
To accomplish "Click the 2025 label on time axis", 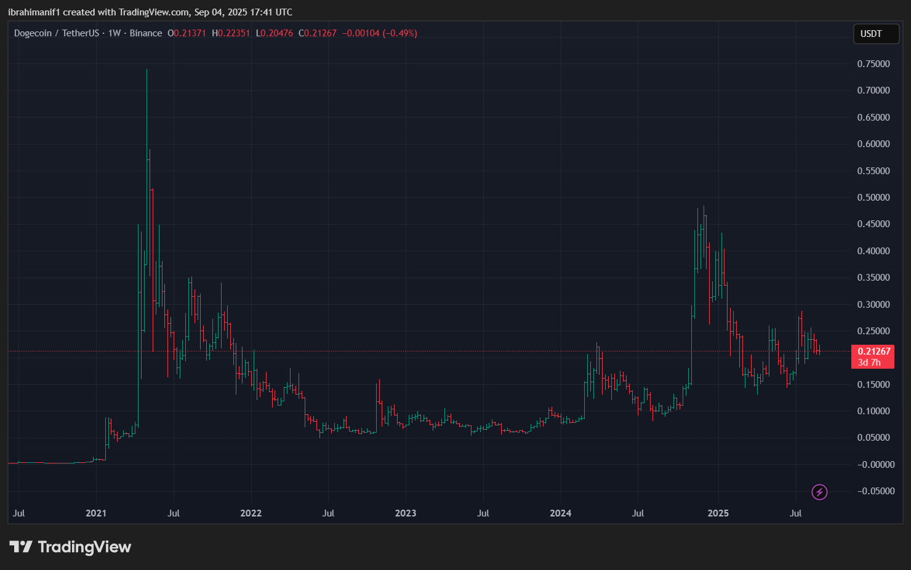I will click(718, 513).
